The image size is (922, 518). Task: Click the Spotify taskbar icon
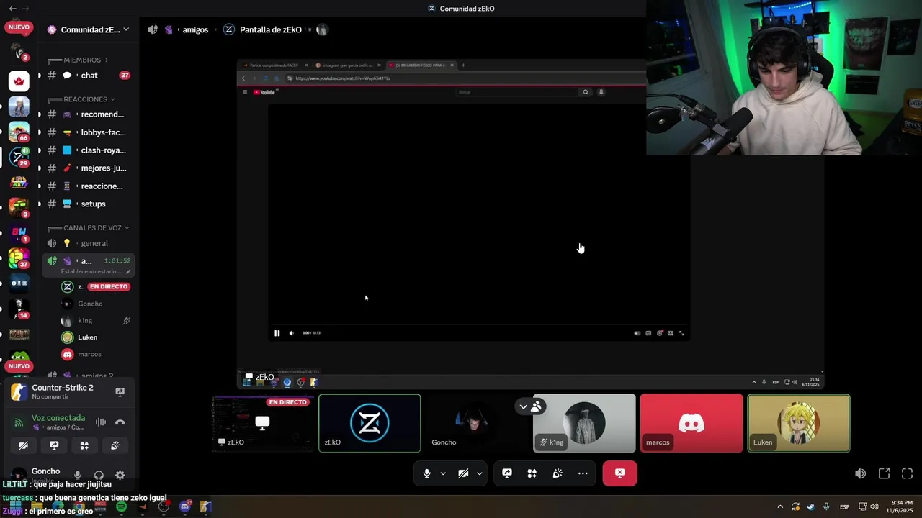121,506
